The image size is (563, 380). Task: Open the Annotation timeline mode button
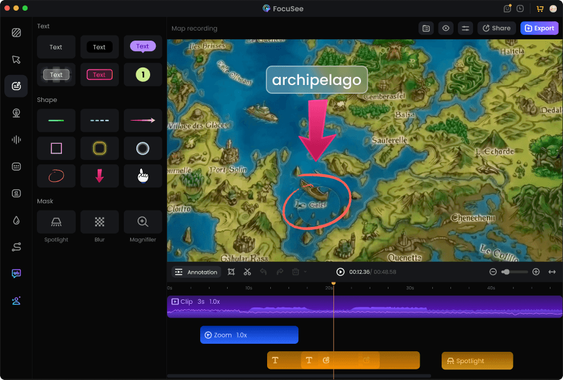[x=196, y=272]
